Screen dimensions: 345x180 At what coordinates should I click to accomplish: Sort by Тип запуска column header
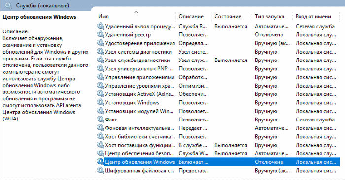(x=270, y=16)
